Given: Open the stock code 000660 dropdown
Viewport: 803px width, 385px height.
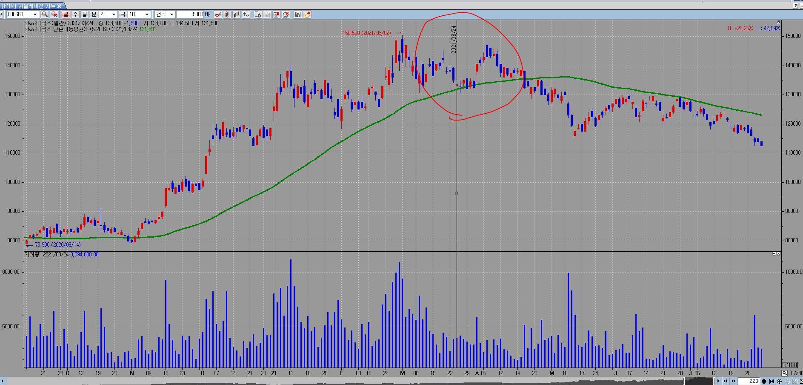Looking at the screenshot, I should click(x=35, y=14).
